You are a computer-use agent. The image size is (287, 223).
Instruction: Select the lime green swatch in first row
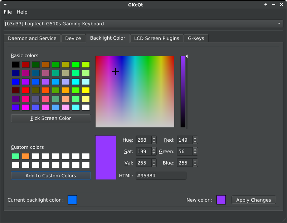(x=86, y=65)
